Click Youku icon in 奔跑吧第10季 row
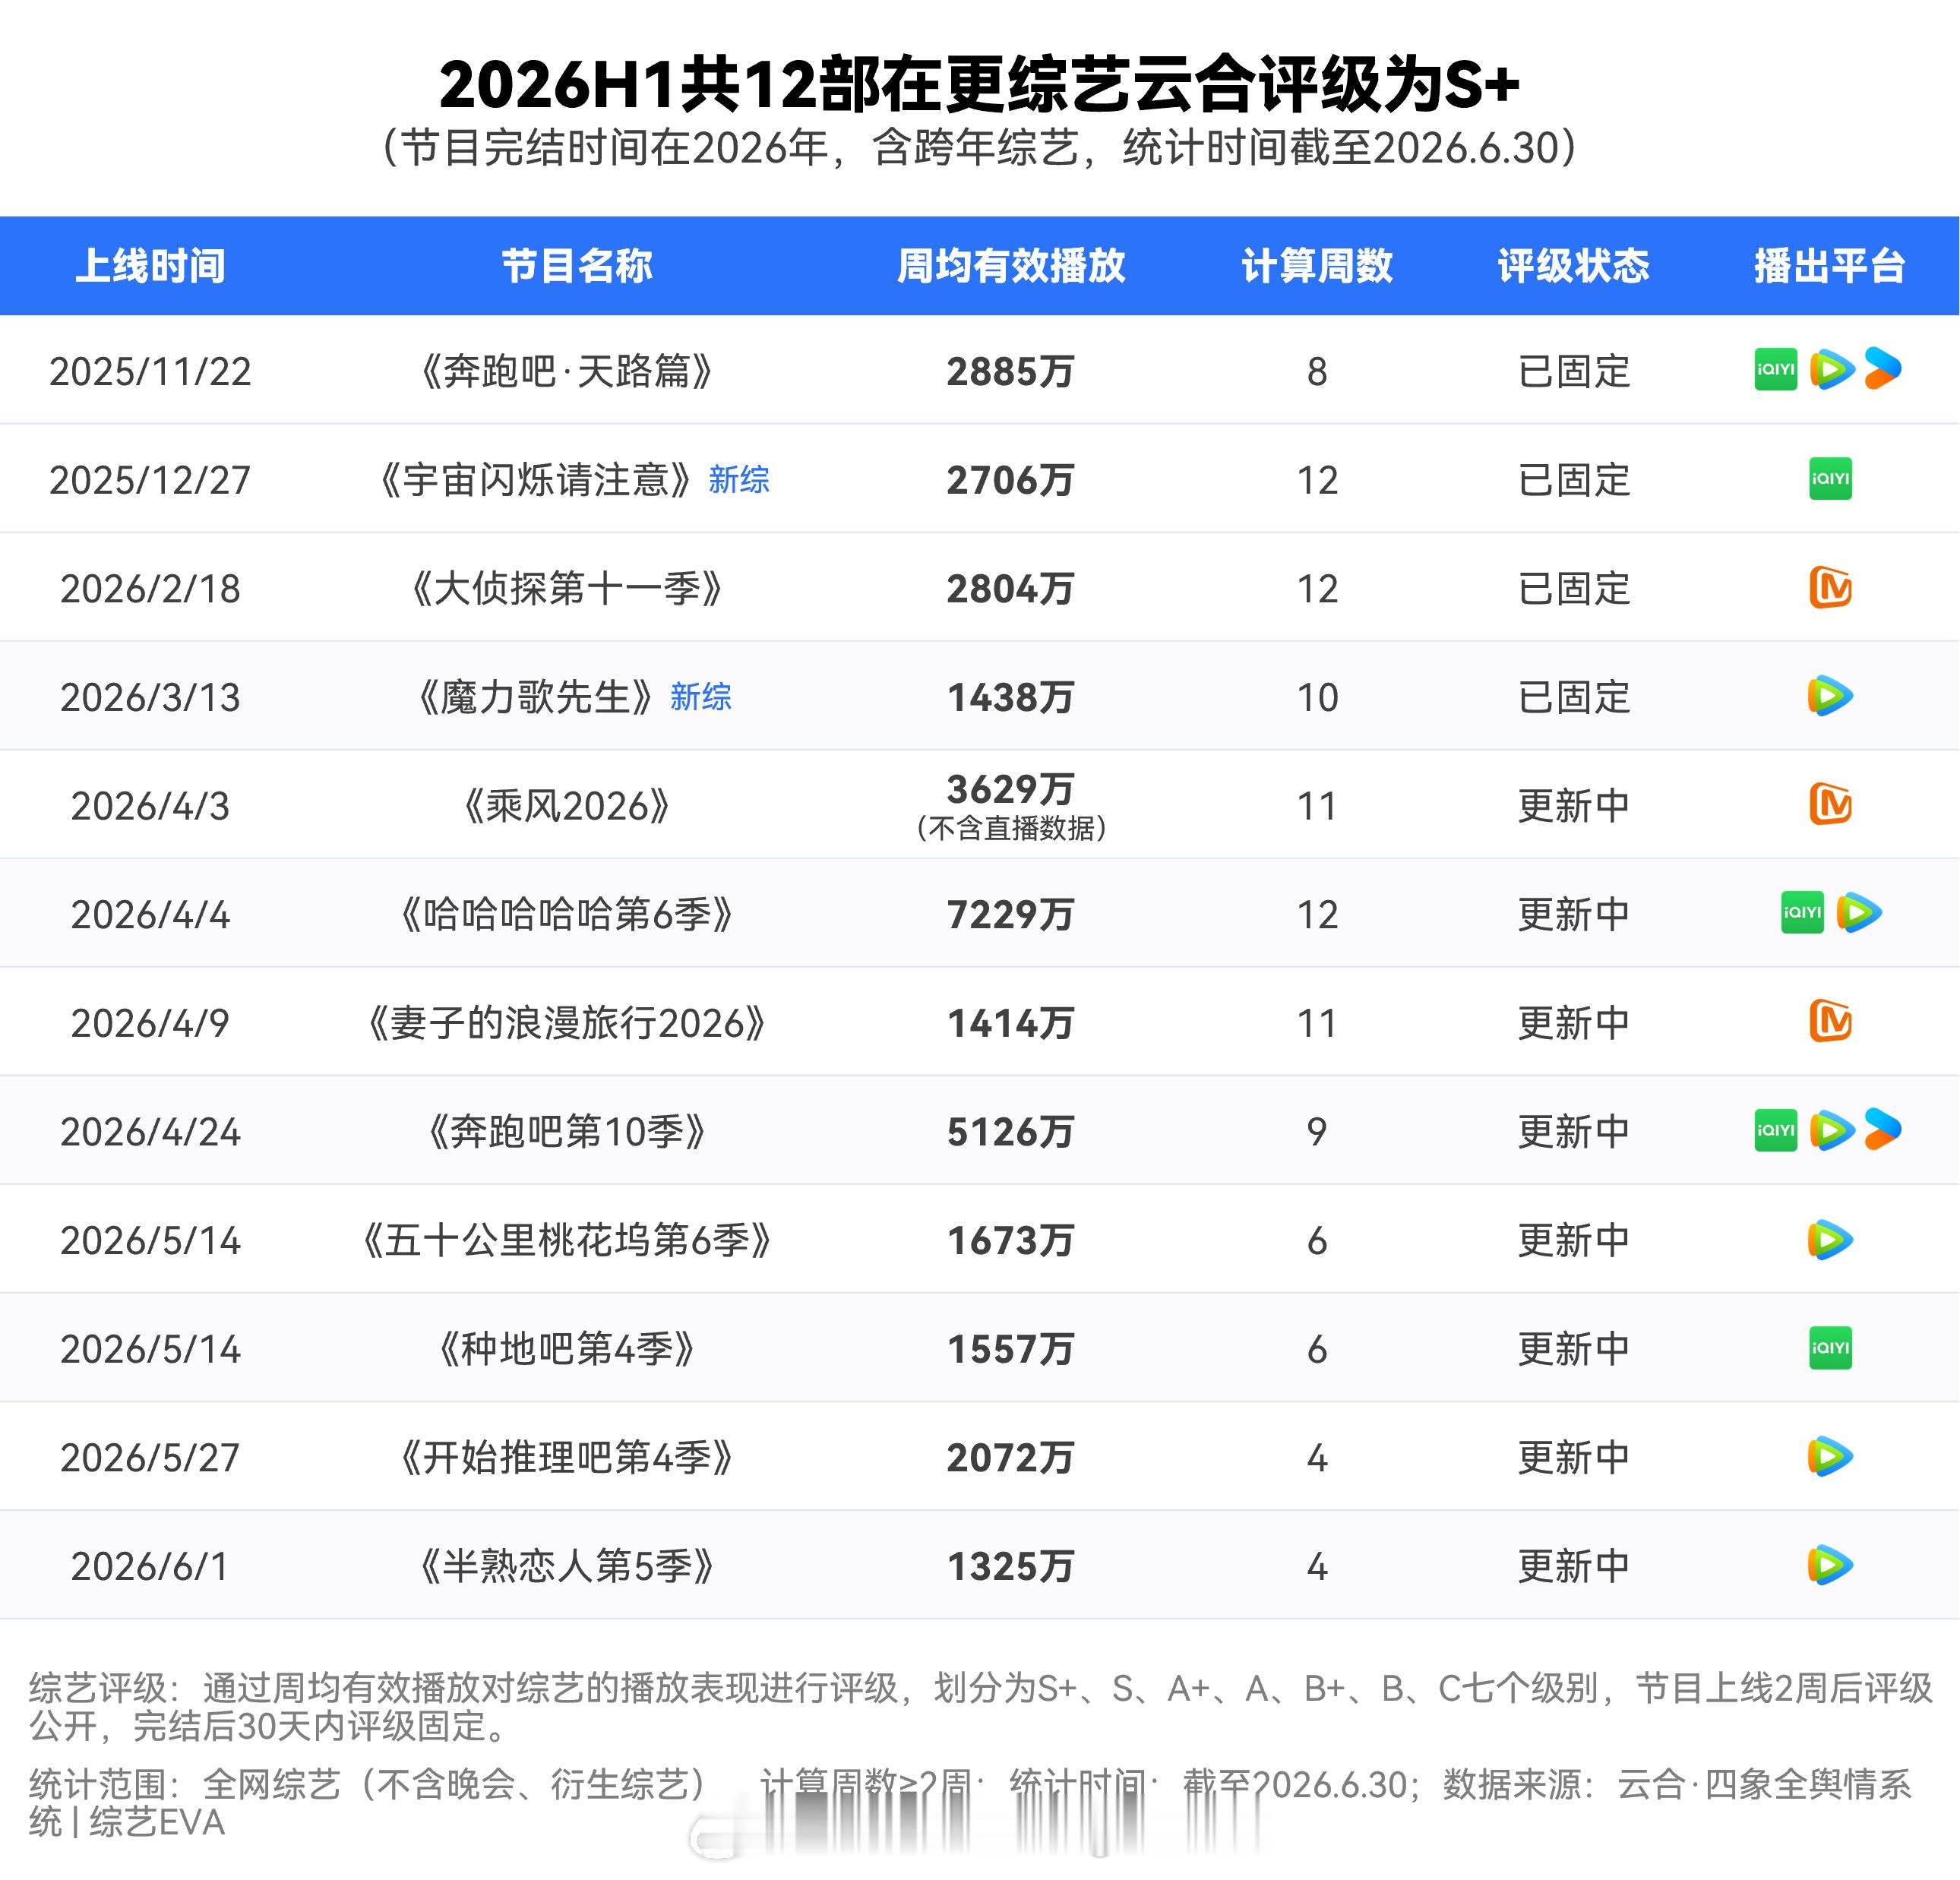 [x=1883, y=1129]
